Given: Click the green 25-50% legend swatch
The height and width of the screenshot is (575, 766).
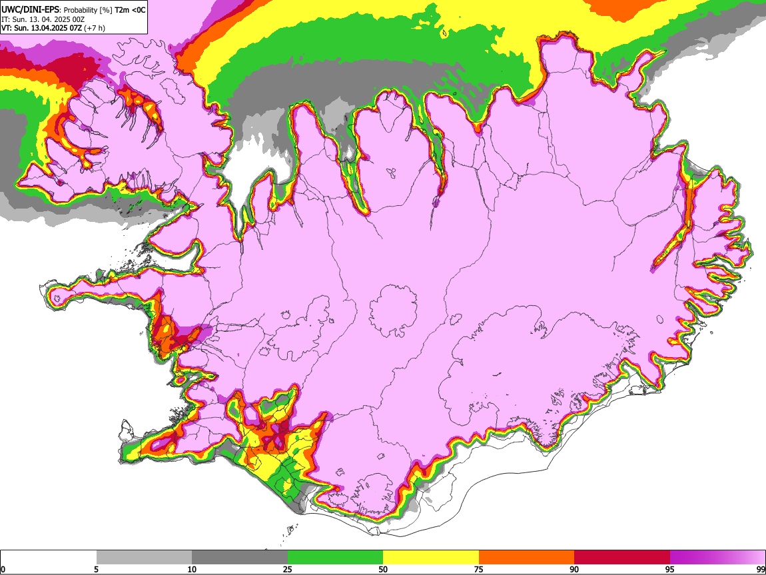Looking at the screenshot, I should pos(335,557).
